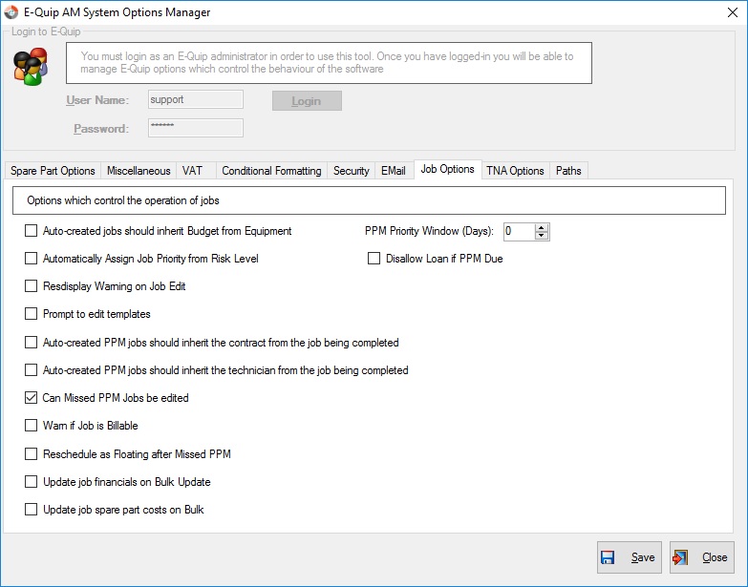748x587 pixels.
Task: Click the User Name field
Action: [196, 99]
